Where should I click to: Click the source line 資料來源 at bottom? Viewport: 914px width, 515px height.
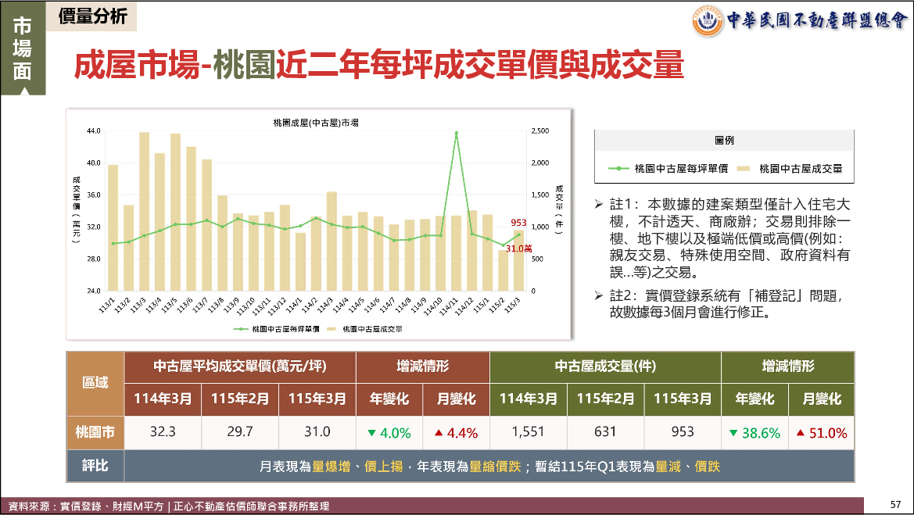(x=169, y=506)
